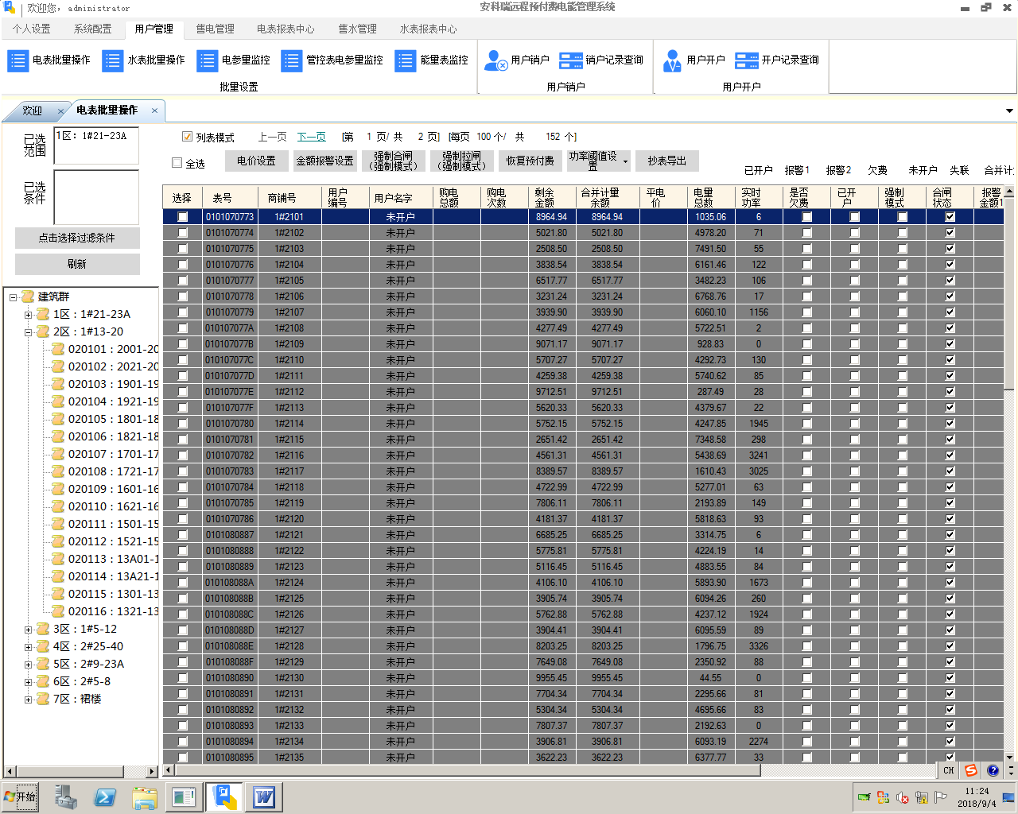Toggle the 列表模式 checkbox
The width and height of the screenshot is (1018, 814).
click(x=188, y=137)
